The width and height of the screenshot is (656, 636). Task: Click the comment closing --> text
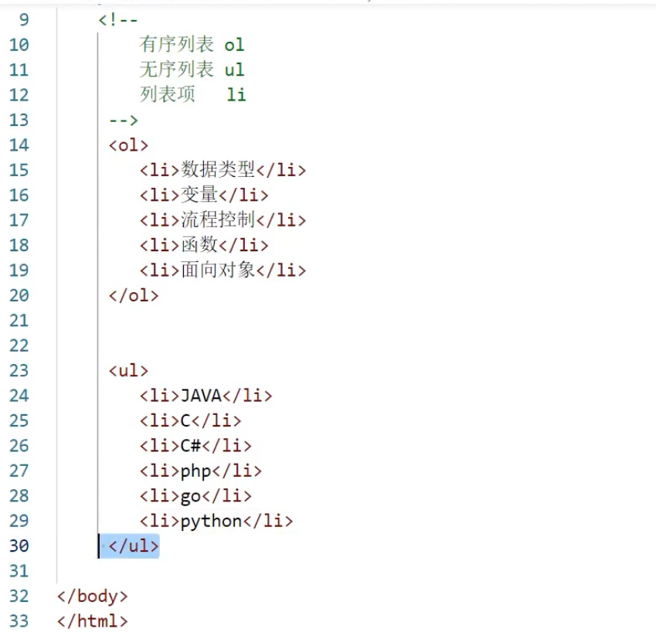tap(124, 121)
